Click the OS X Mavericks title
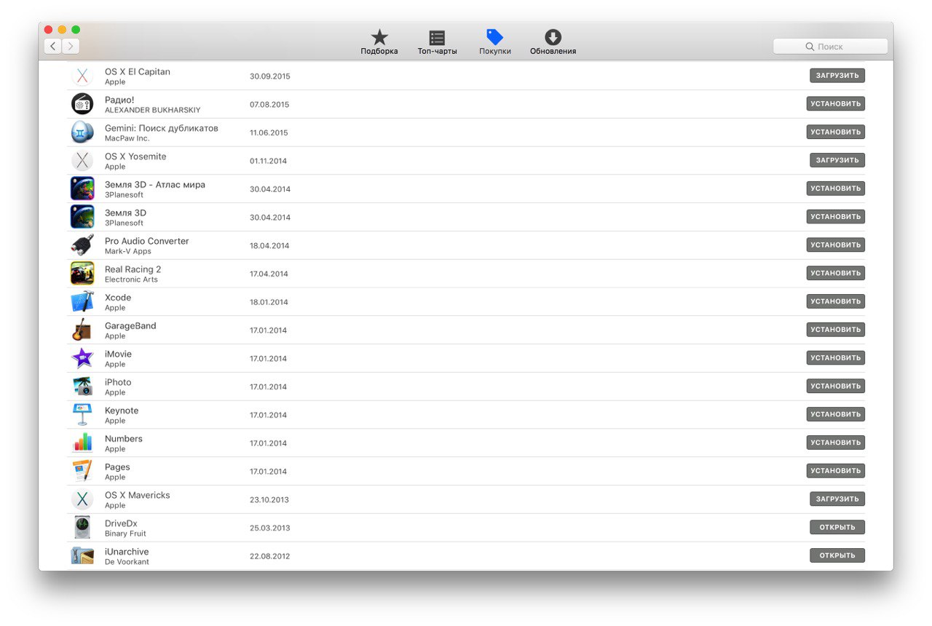The image size is (932, 626). 138,495
